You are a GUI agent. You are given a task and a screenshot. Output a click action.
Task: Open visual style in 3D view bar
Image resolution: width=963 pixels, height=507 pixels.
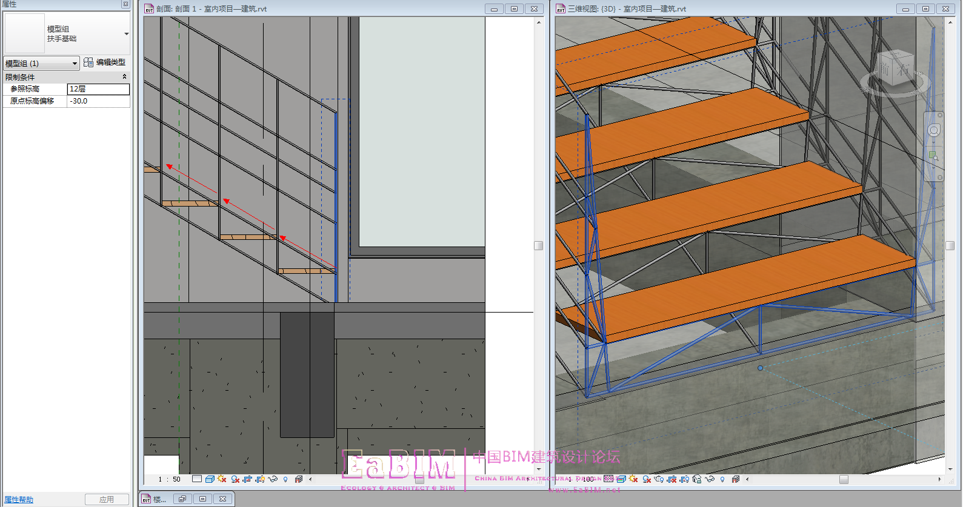click(x=622, y=479)
